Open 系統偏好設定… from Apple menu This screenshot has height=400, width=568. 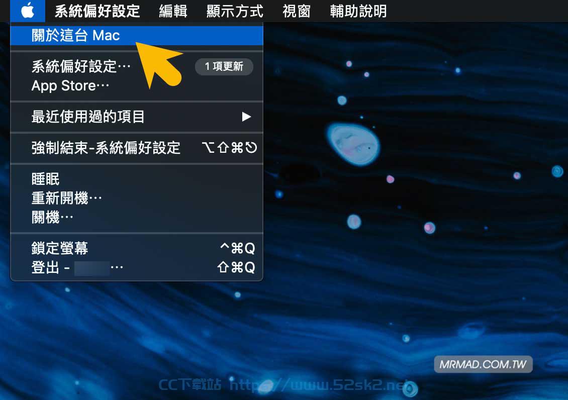tap(137, 66)
